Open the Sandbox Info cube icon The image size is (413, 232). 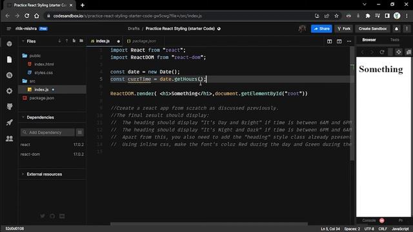(9, 44)
